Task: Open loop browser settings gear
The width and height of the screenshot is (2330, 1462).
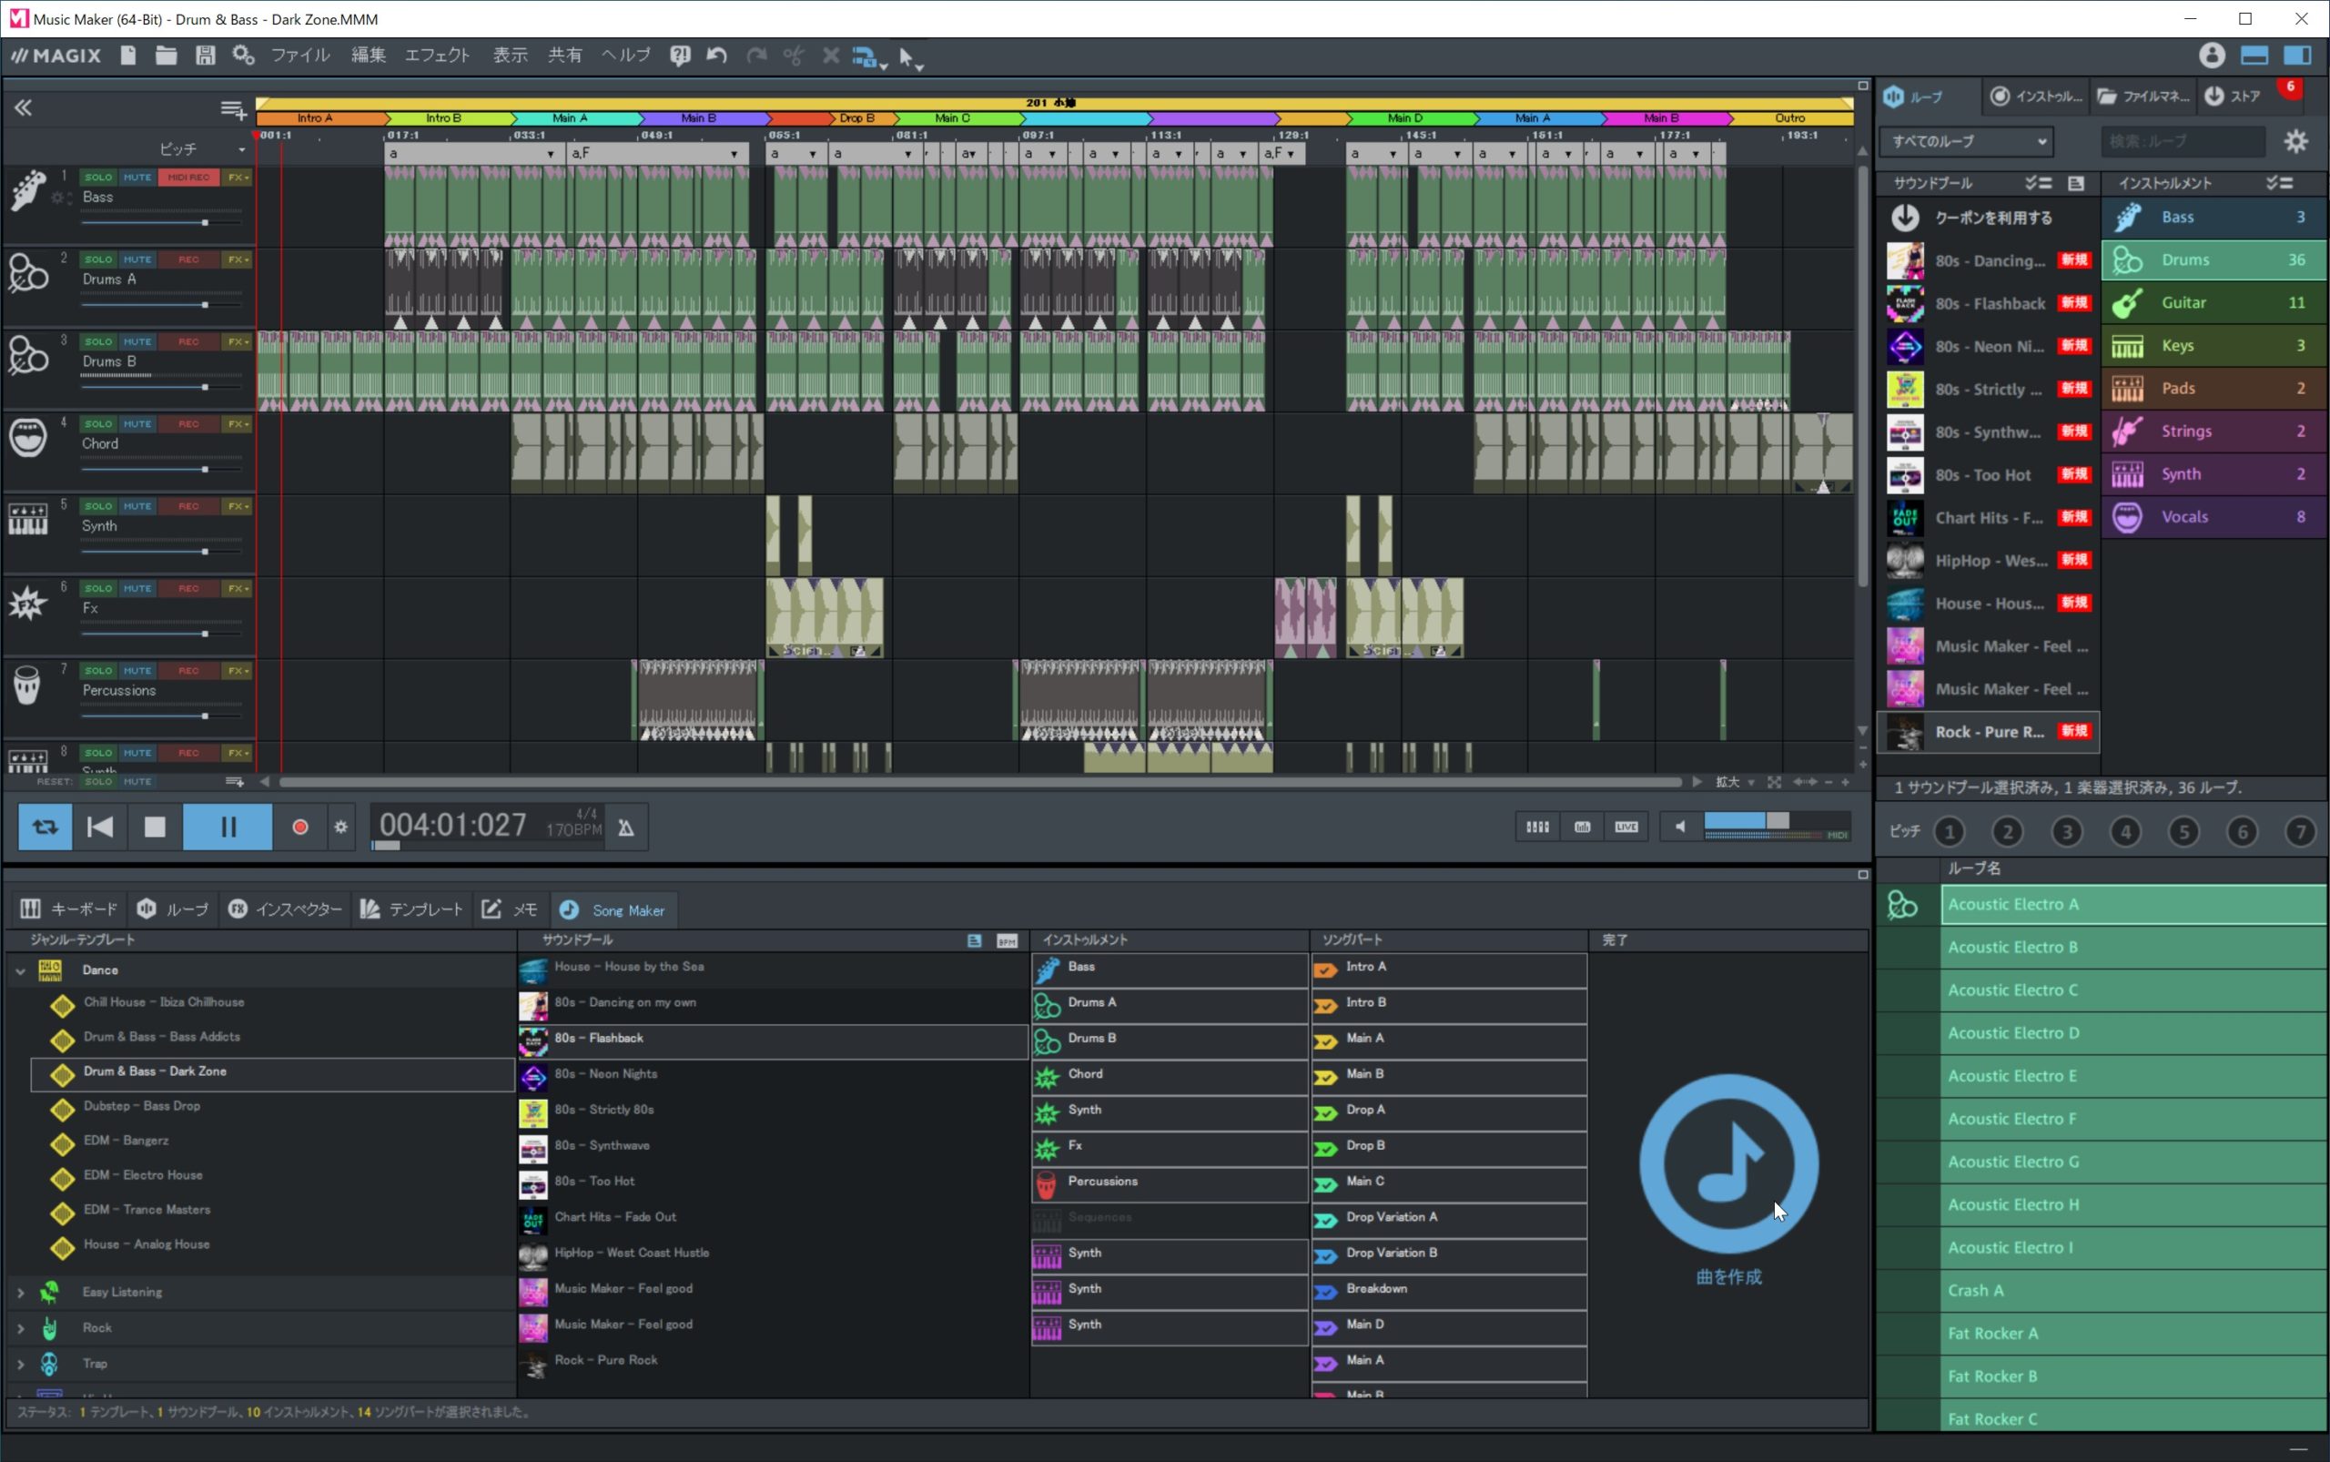Action: pyautogui.click(x=2296, y=141)
